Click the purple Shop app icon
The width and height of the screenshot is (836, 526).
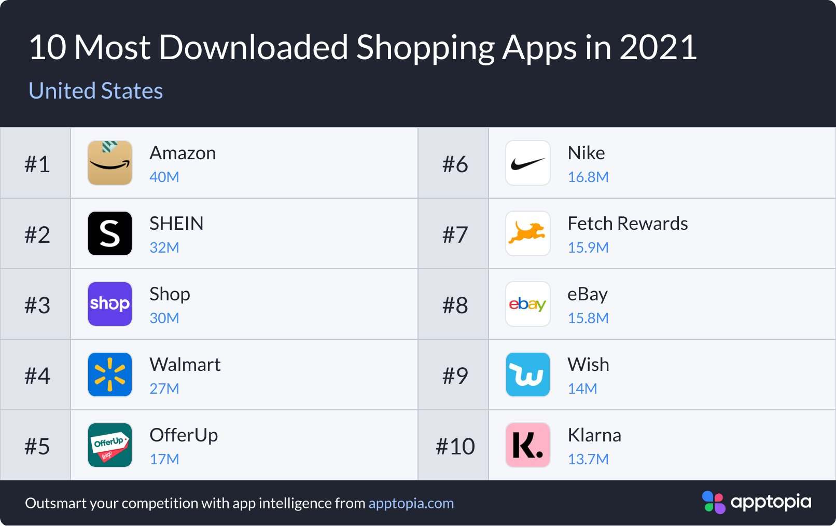[x=110, y=304]
